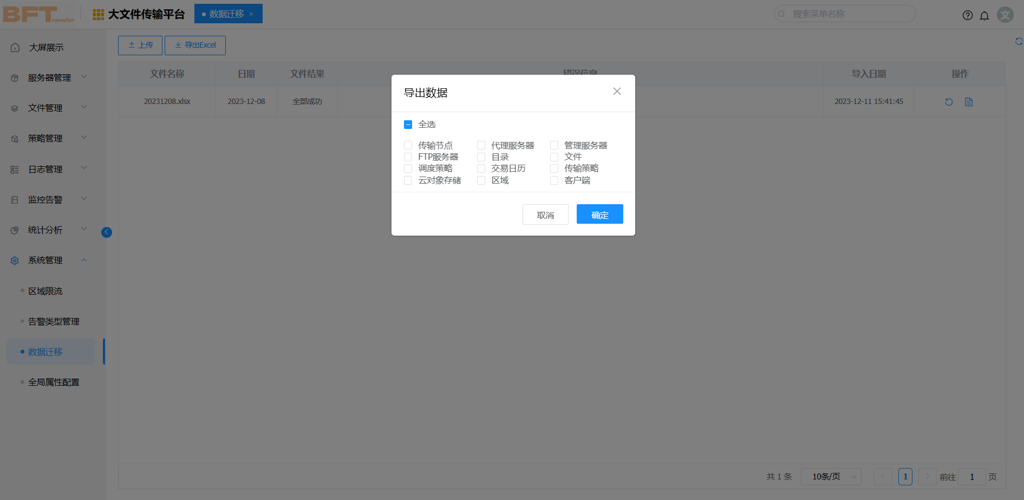Click the user avatar icon
The height and width of the screenshot is (500, 1024).
[1005, 15]
